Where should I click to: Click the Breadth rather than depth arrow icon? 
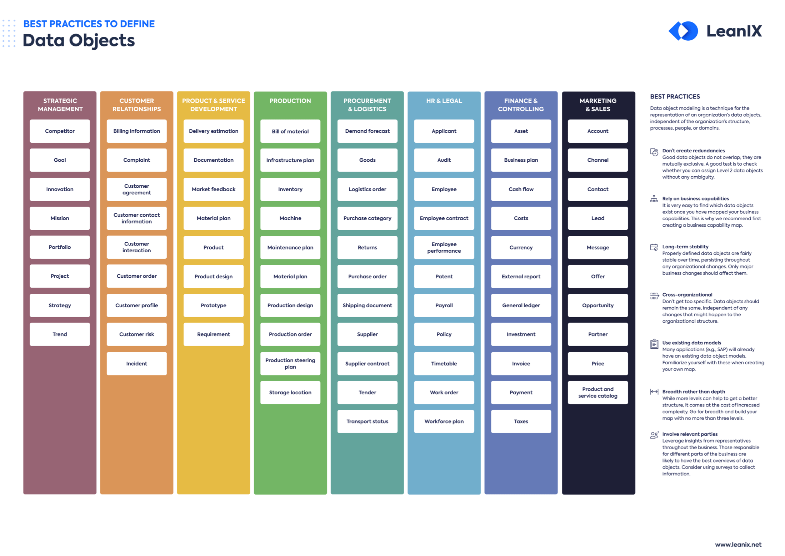654,391
